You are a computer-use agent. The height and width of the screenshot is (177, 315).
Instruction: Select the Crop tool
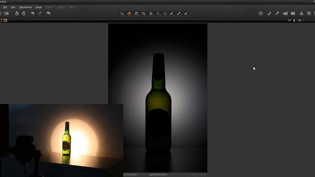[144, 14]
